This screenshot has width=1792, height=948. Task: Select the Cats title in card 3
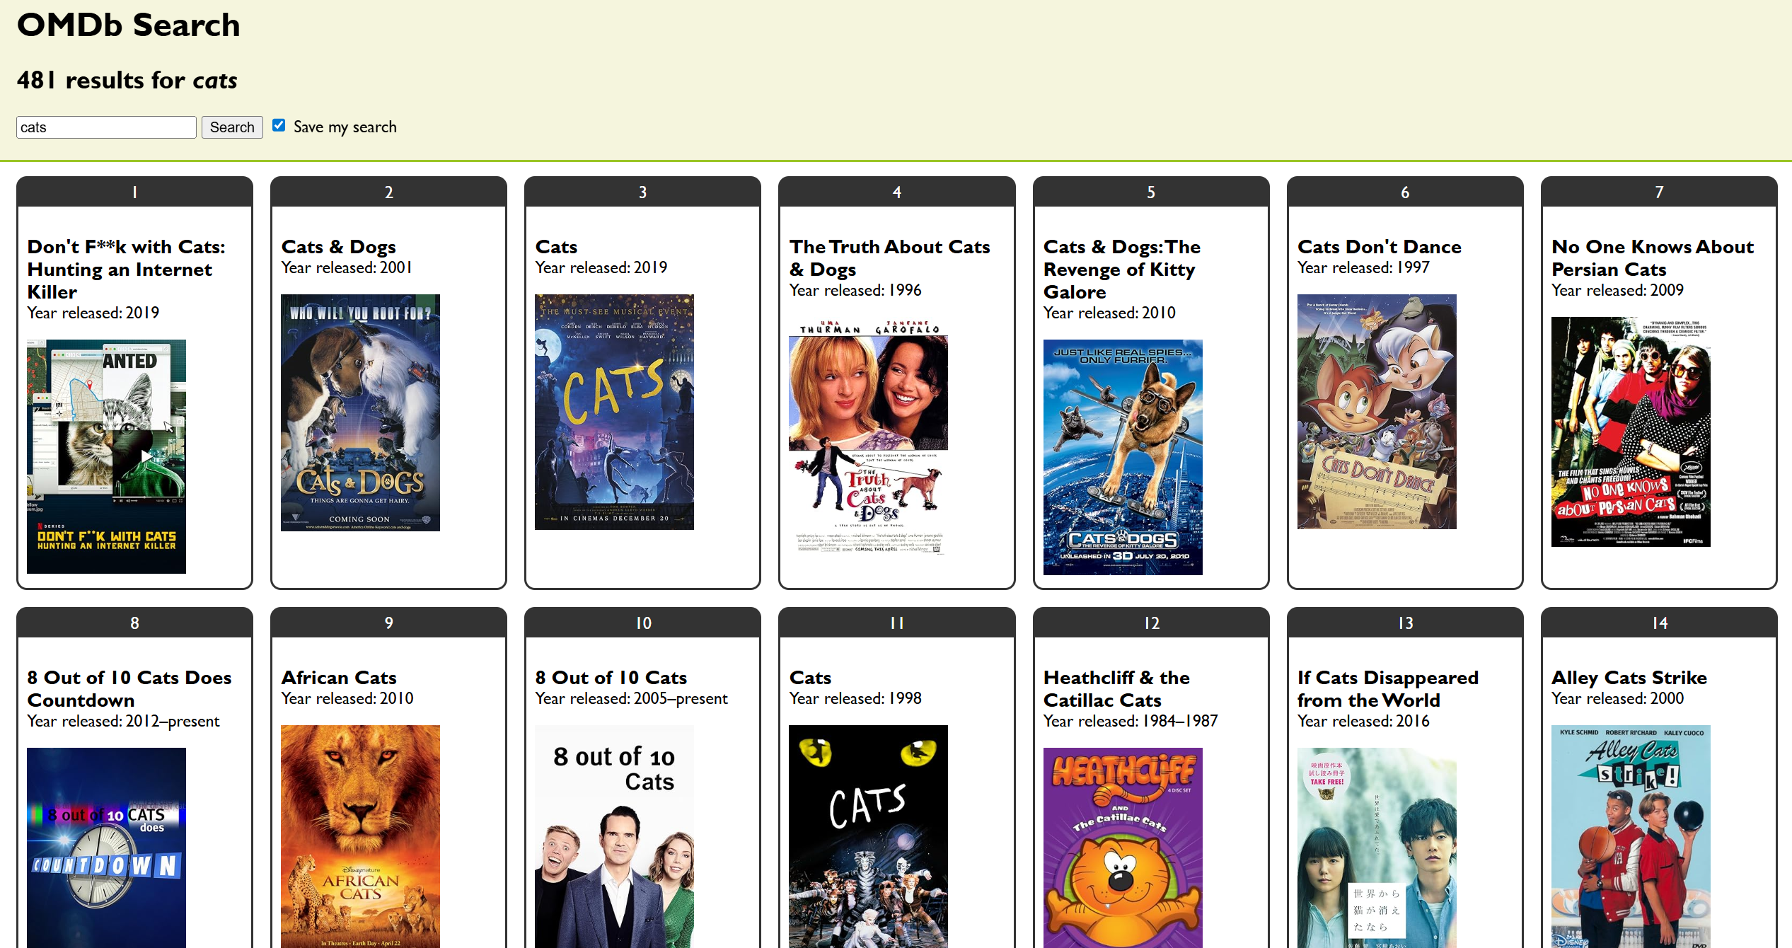[556, 247]
